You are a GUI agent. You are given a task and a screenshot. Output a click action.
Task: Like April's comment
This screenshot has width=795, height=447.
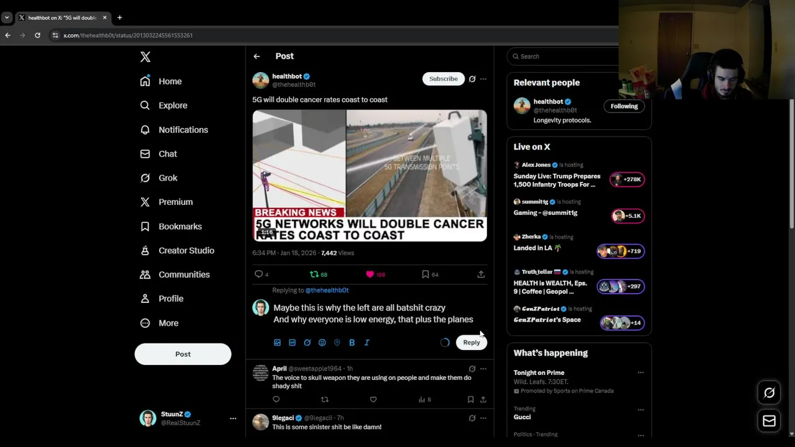point(373,400)
